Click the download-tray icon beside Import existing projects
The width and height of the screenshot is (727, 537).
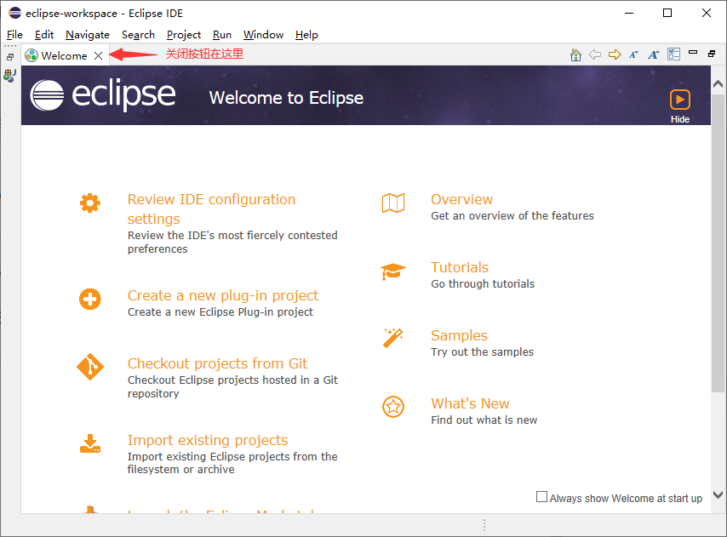[x=90, y=443]
